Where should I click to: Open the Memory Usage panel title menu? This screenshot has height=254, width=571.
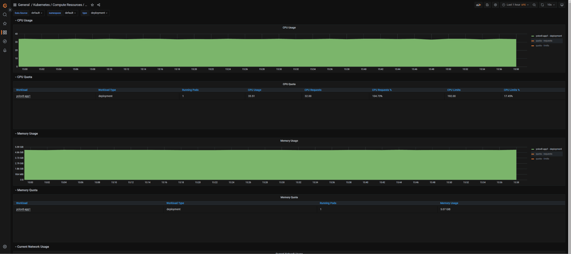coord(289,141)
